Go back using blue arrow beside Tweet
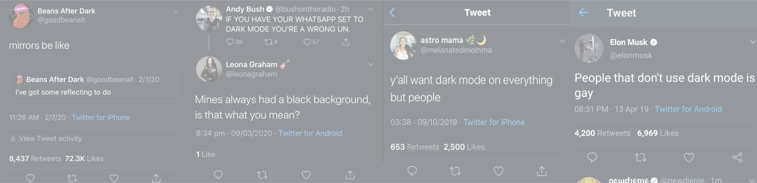This screenshot has height=183, width=757. point(583,13)
